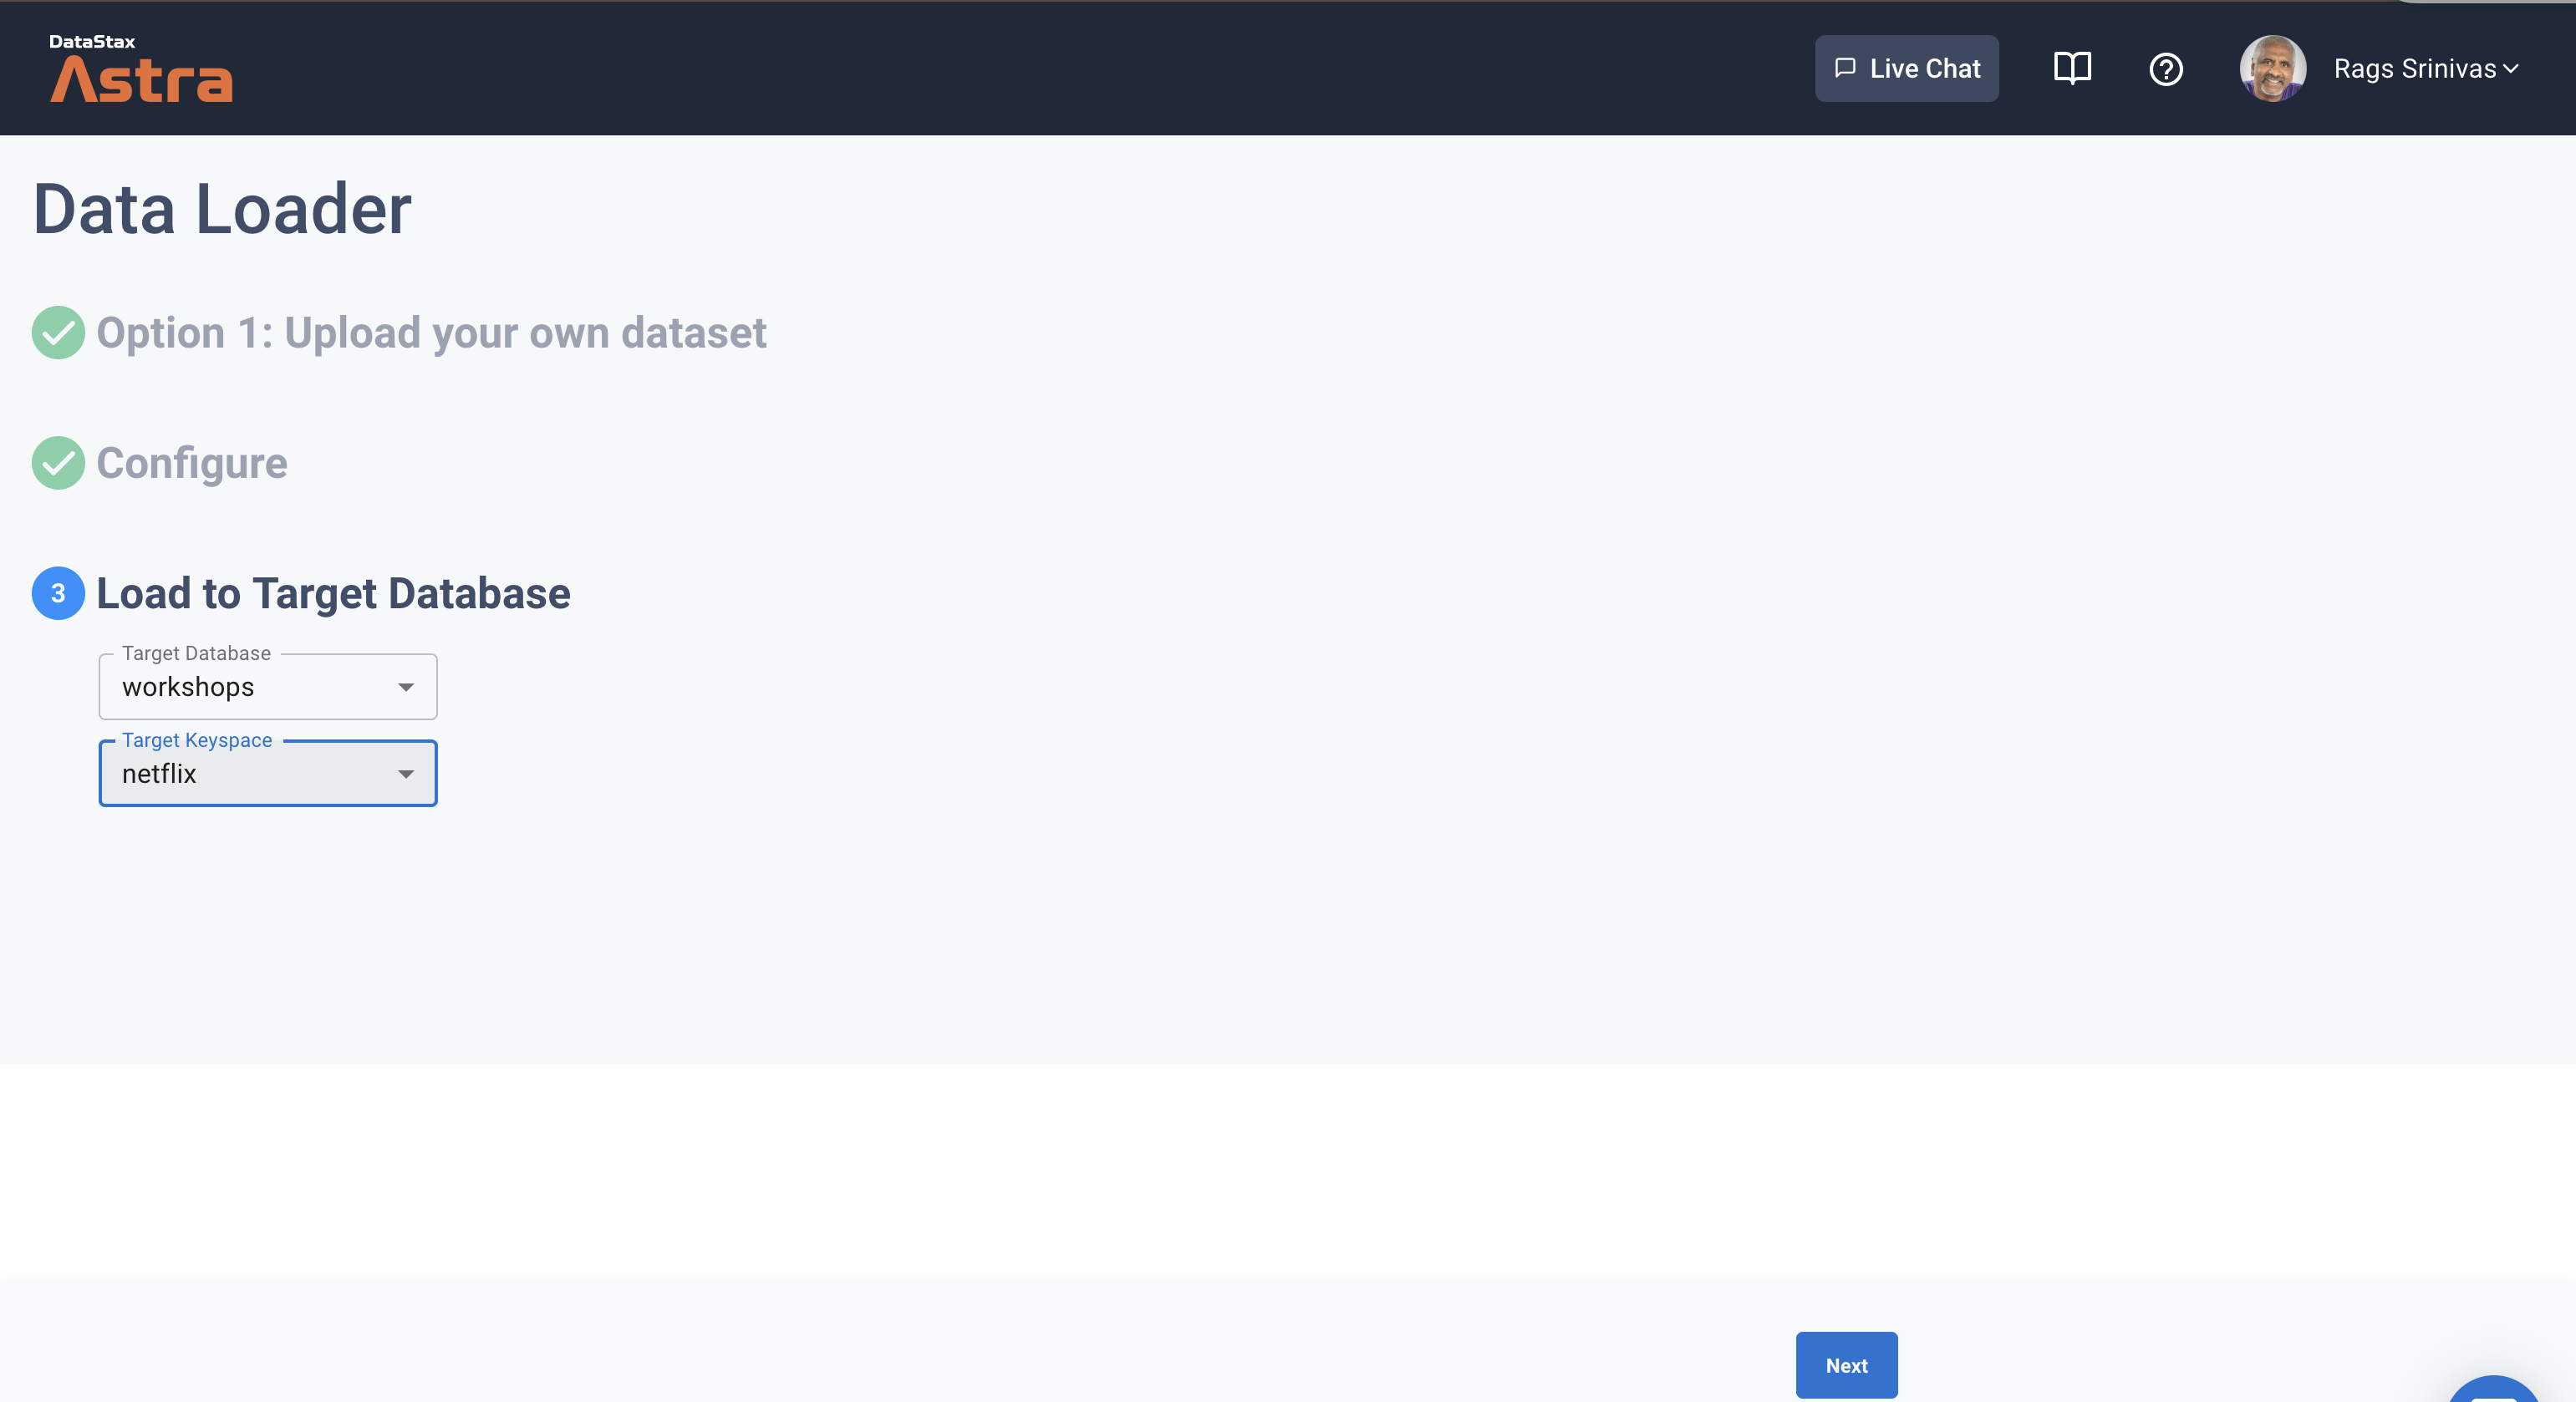Open the floating chat bubble at bottom-right
This screenshot has width=2576, height=1402.
click(2494, 1391)
